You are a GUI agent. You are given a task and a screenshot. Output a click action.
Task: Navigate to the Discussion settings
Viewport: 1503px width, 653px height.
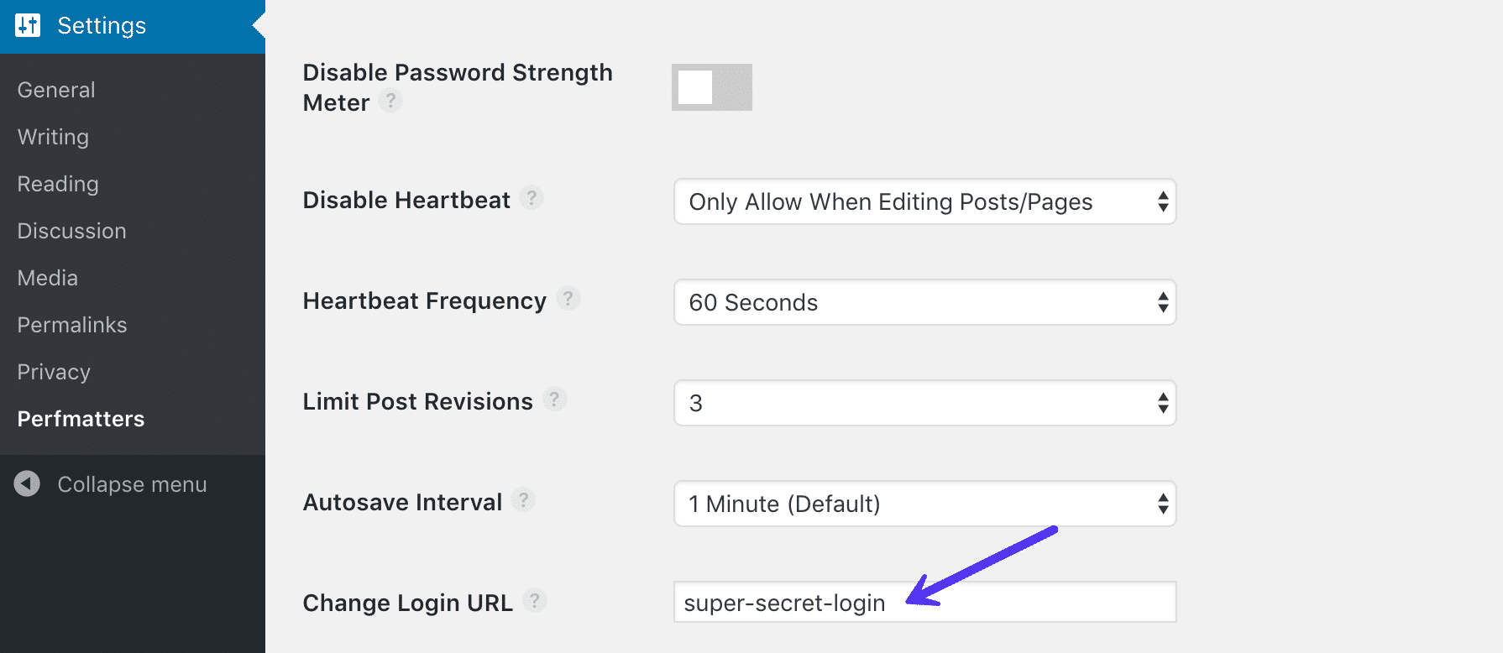[71, 231]
